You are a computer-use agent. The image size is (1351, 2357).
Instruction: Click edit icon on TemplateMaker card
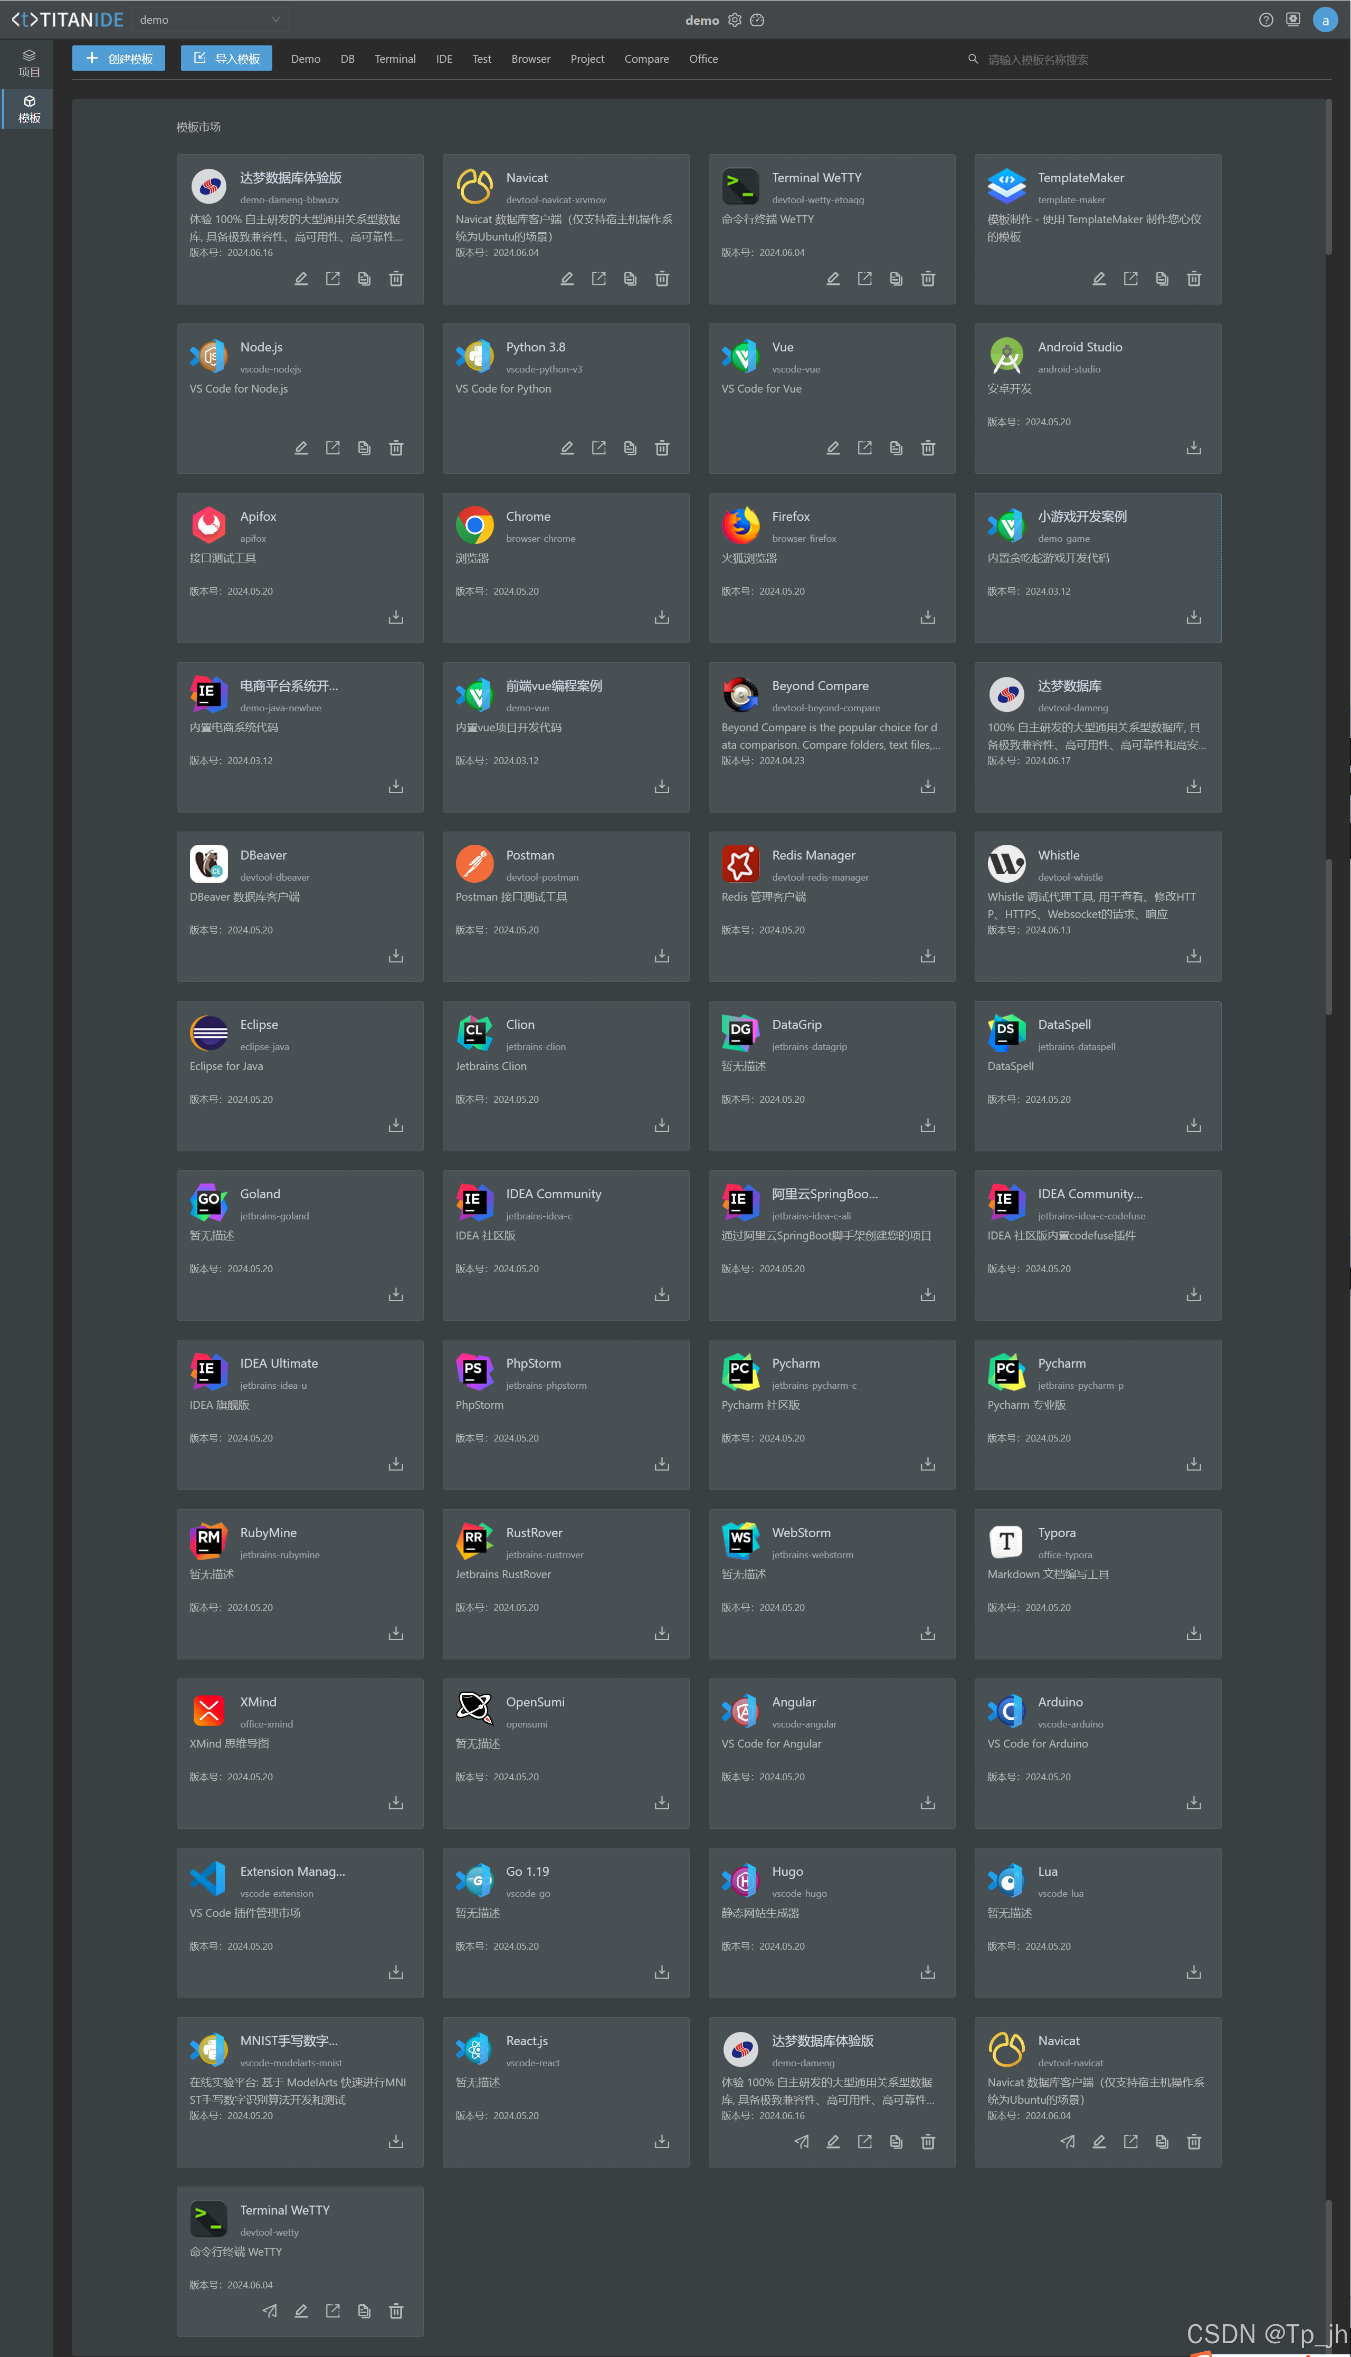(1099, 278)
